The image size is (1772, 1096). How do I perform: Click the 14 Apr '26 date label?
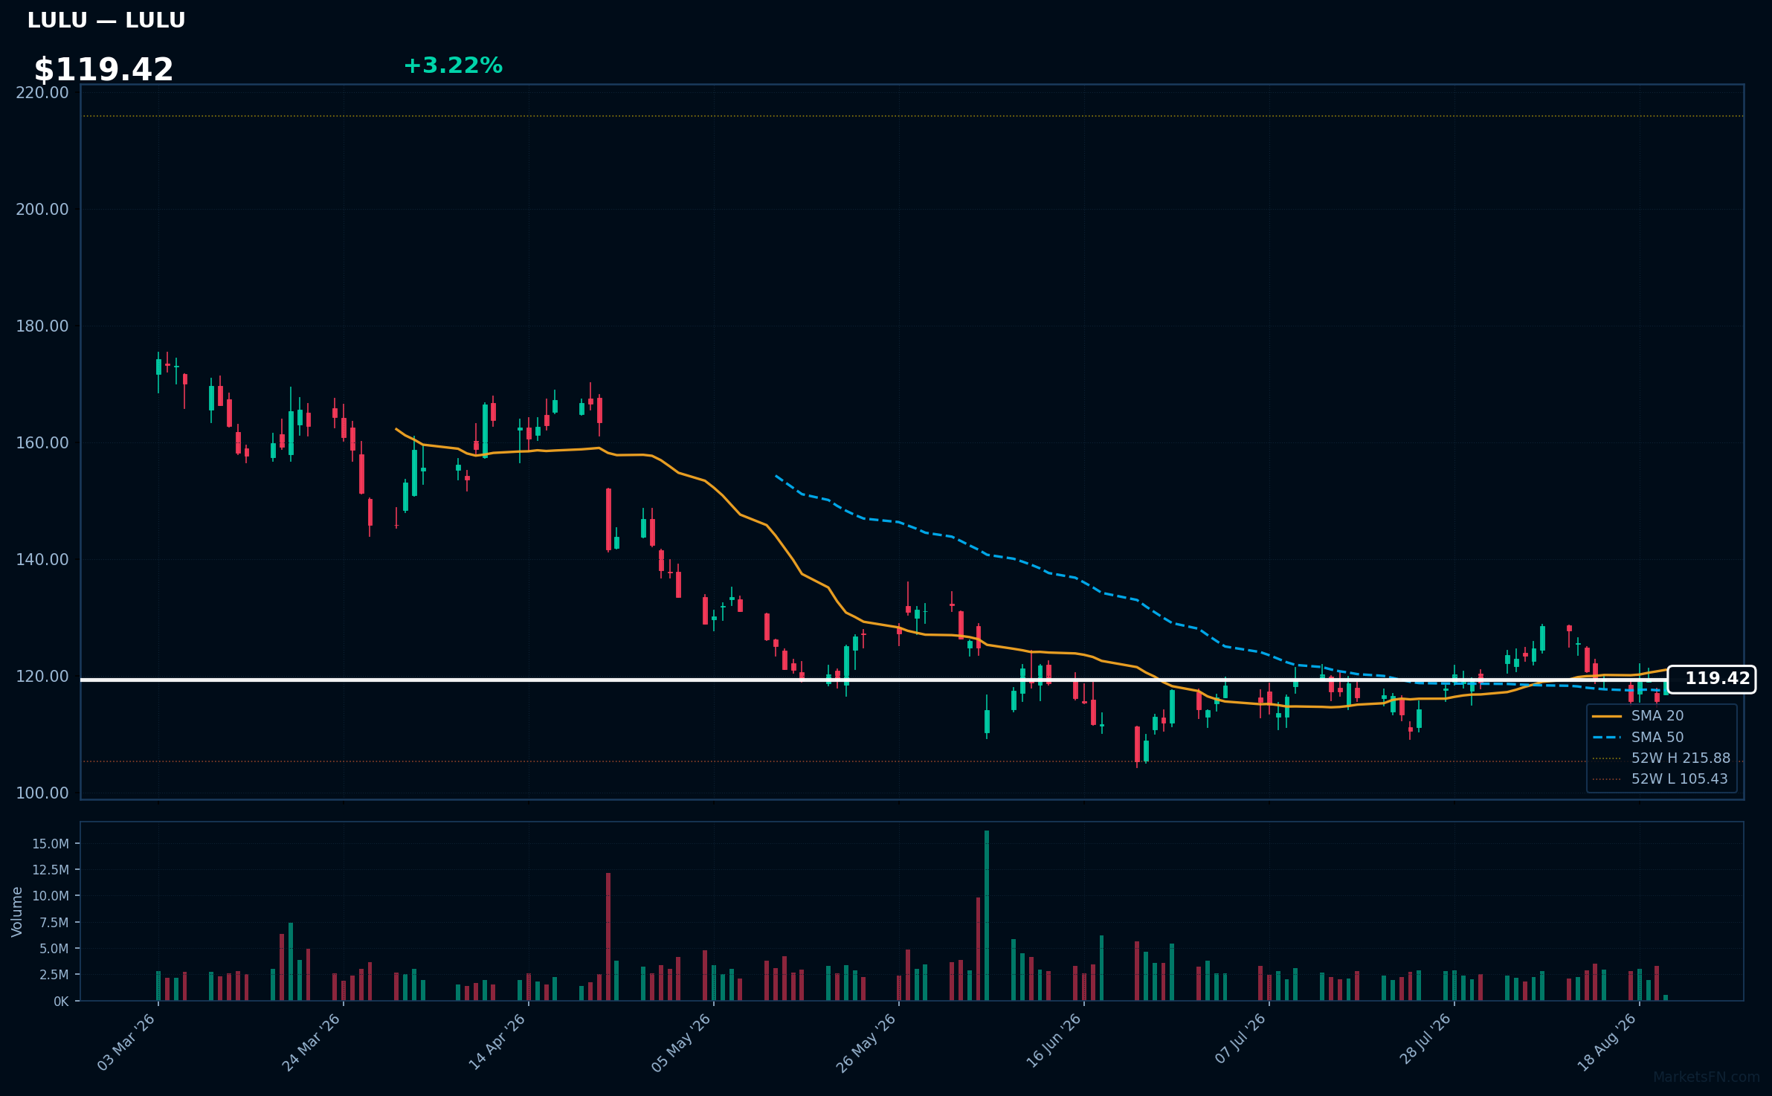pos(497,1042)
